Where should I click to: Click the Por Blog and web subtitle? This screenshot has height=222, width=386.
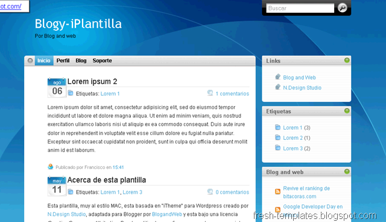55,36
